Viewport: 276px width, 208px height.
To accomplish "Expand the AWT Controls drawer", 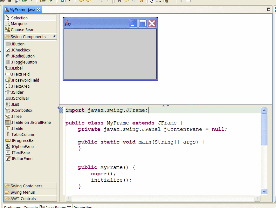I will point(23,199).
